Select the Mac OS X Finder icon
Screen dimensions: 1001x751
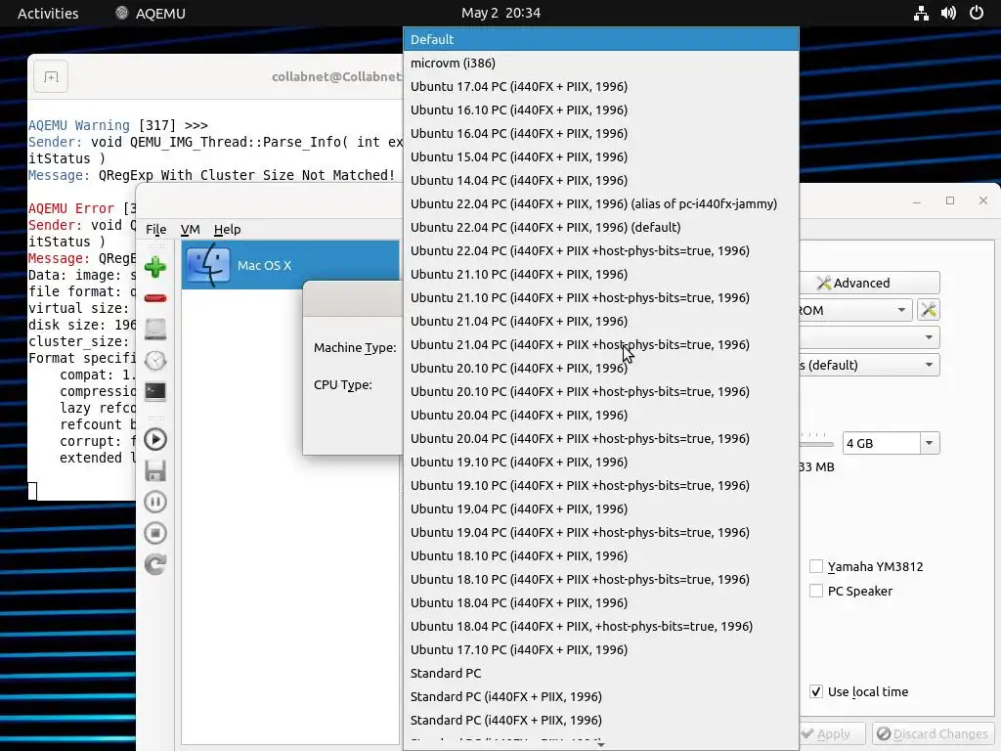click(209, 265)
